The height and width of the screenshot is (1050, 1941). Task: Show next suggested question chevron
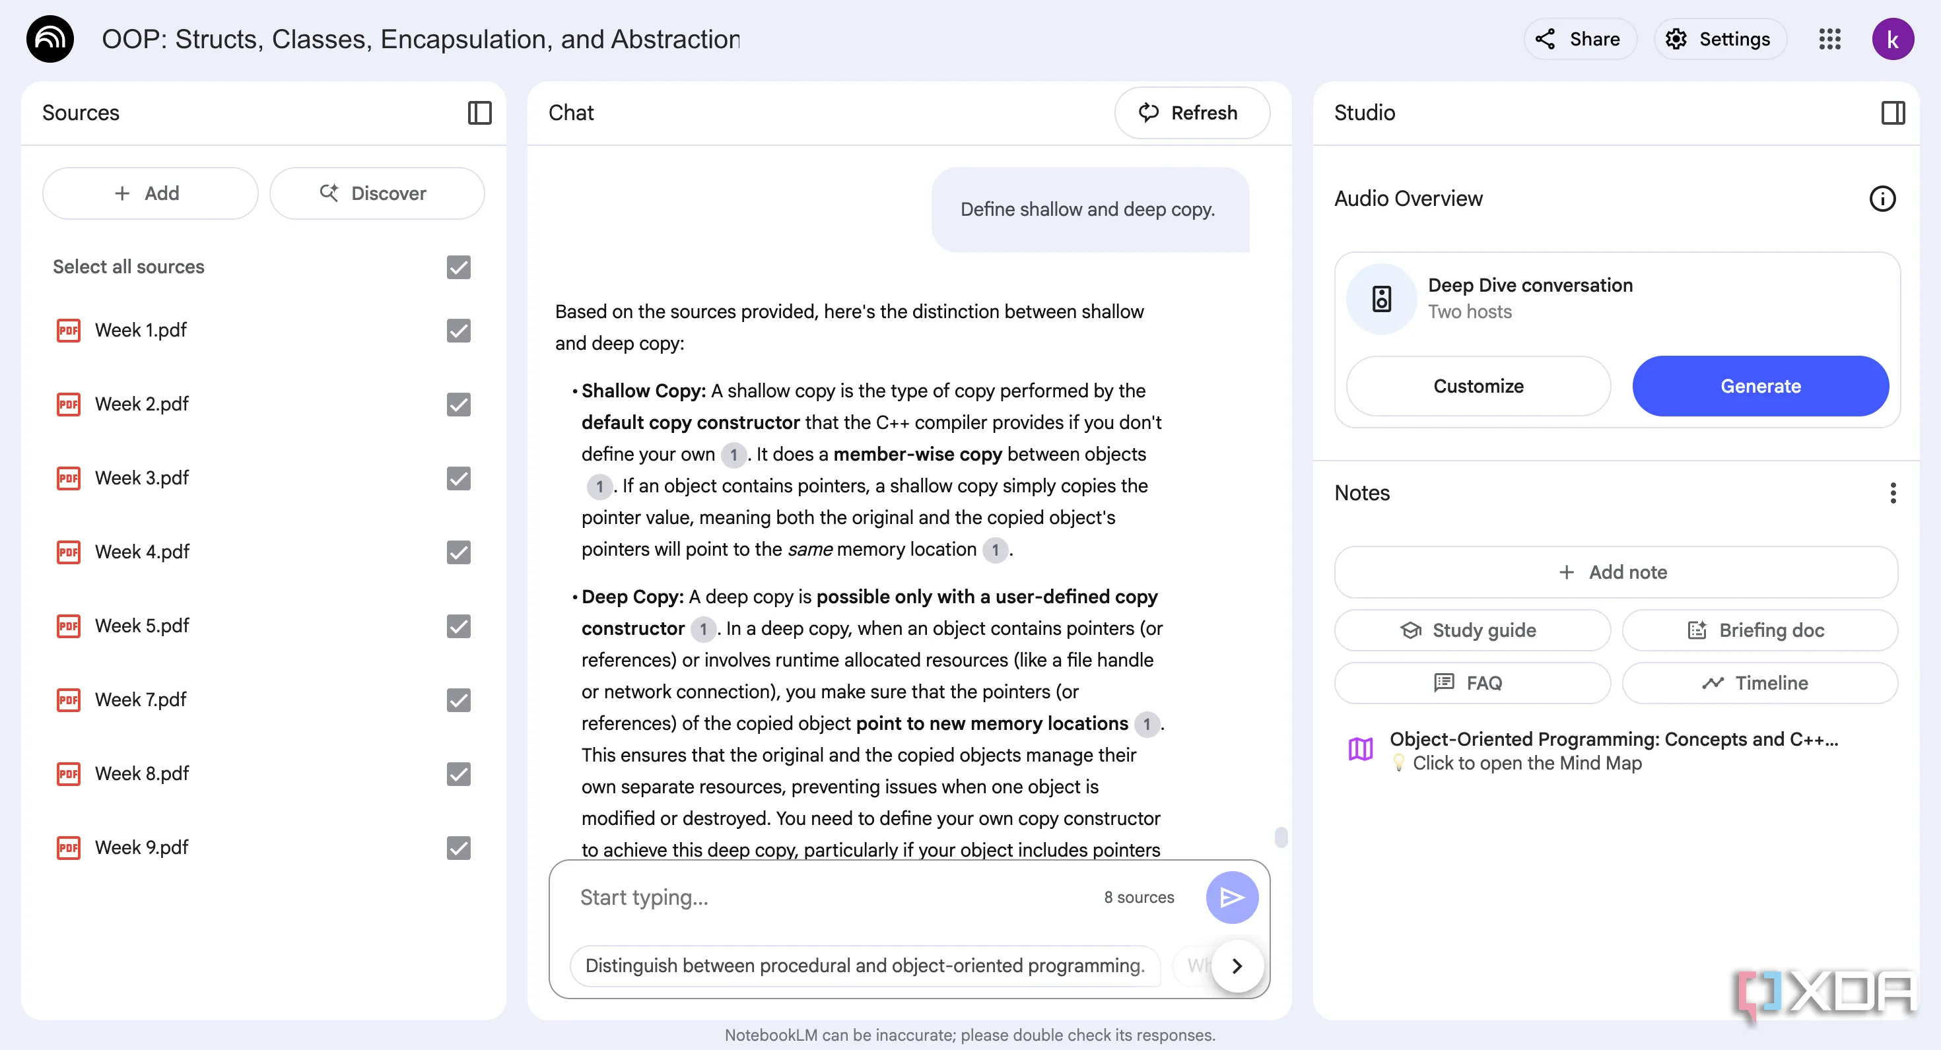click(x=1237, y=966)
